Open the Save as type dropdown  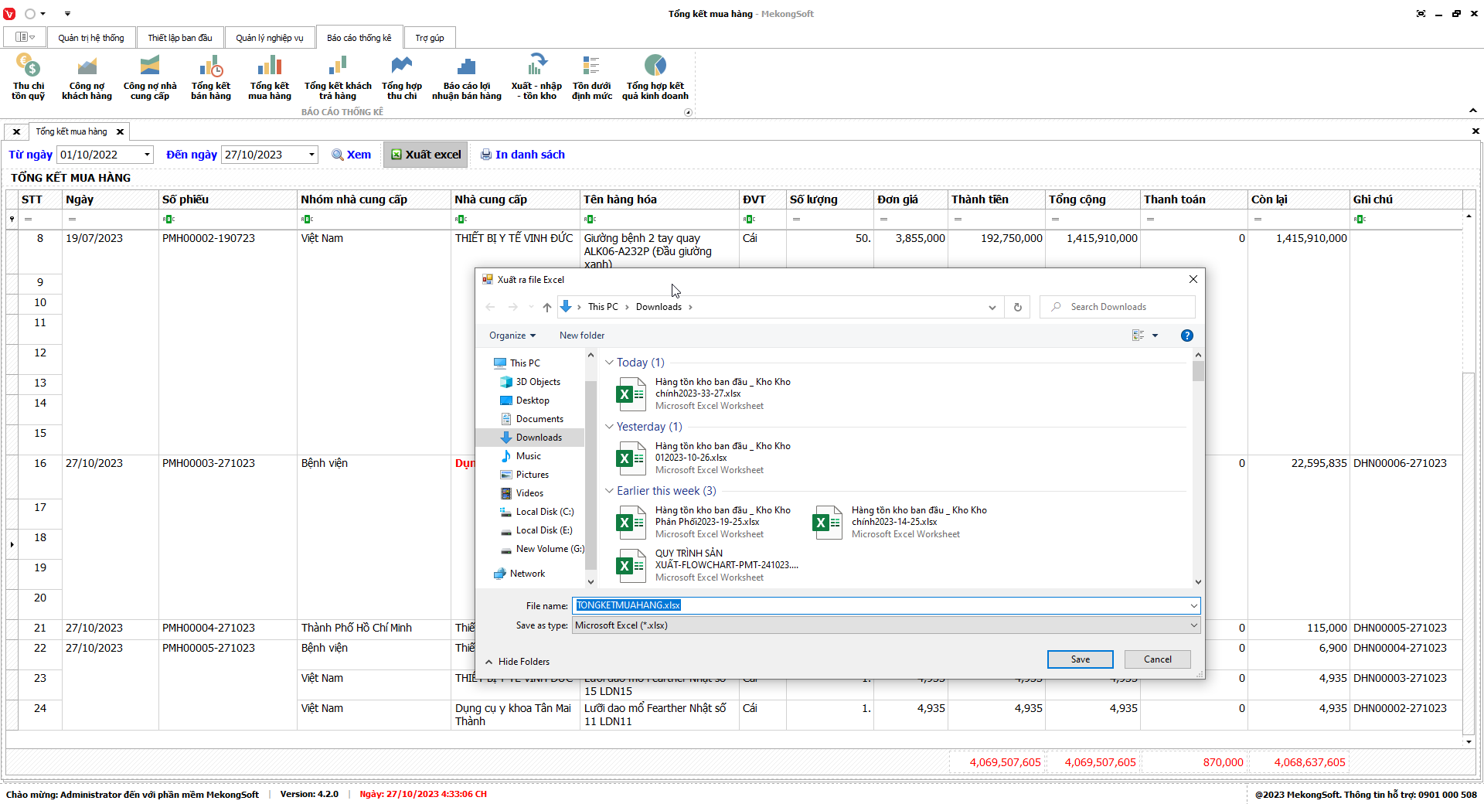tap(885, 625)
